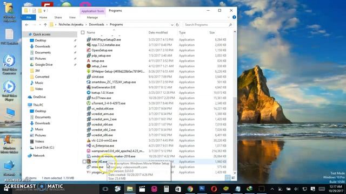This screenshot has height=194, width=346.
Task: Expand the ribbon with the chevron
Action: tap(229, 17)
